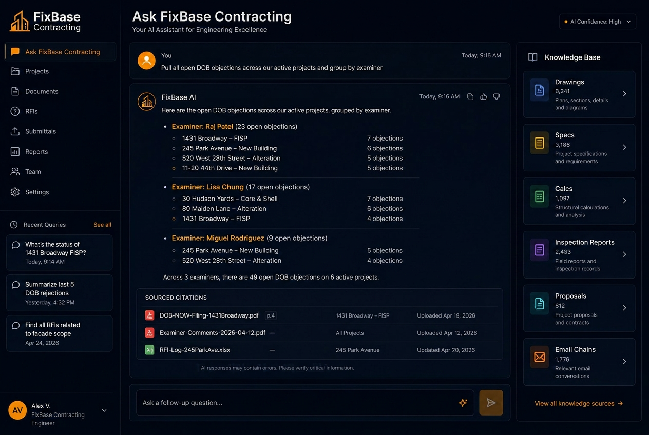649x435 pixels.
Task: Expand the Calcs card chevron
Action: click(624, 201)
